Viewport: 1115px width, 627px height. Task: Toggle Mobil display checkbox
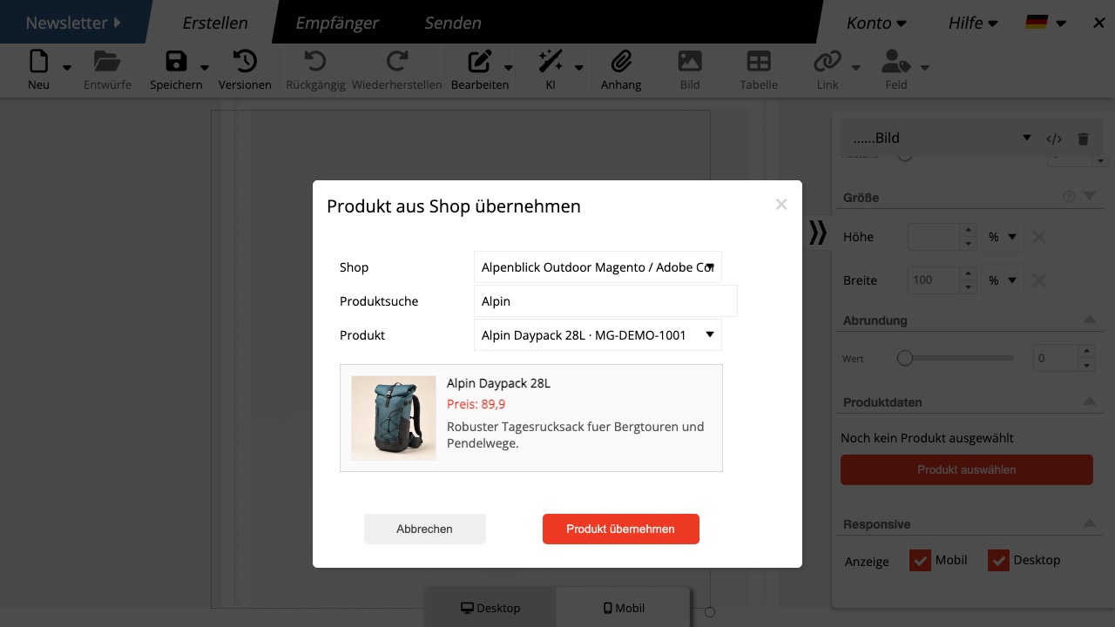point(920,560)
